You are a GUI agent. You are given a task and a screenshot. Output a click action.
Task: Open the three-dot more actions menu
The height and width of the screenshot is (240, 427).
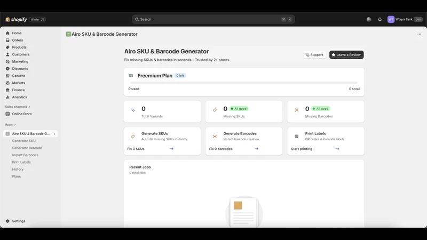point(419,34)
